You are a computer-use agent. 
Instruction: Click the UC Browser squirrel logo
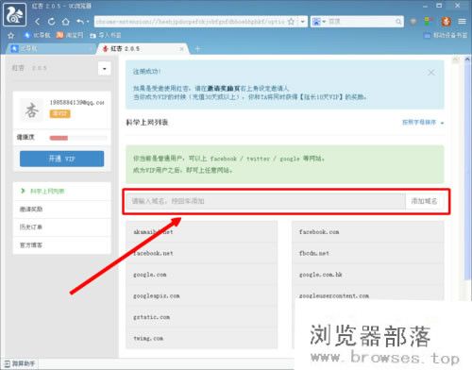click(15, 14)
